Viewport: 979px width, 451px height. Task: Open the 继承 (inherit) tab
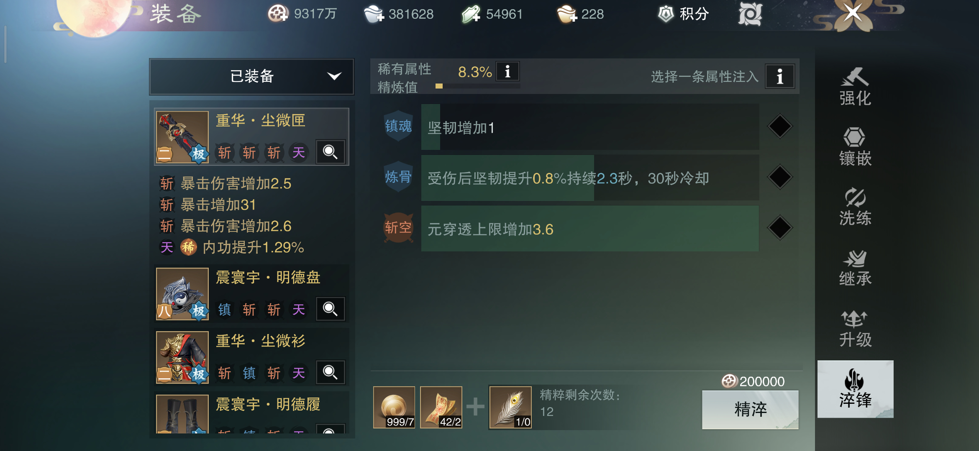pyautogui.click(x=855, y=267)
